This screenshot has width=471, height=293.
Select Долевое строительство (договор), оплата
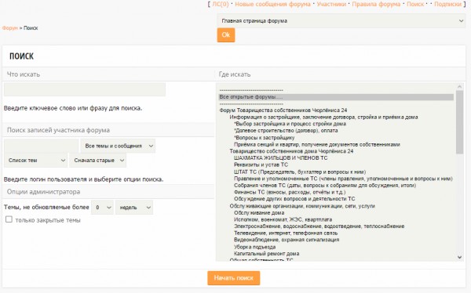coord(286,131)
